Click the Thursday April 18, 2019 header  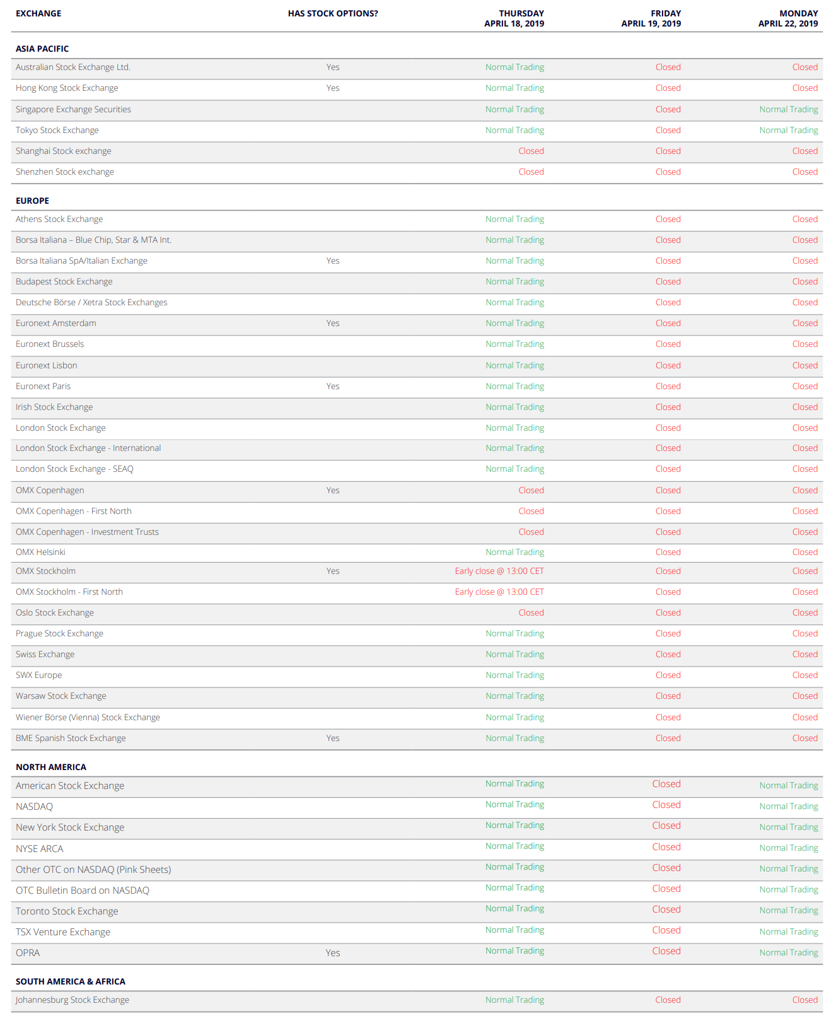514,18
